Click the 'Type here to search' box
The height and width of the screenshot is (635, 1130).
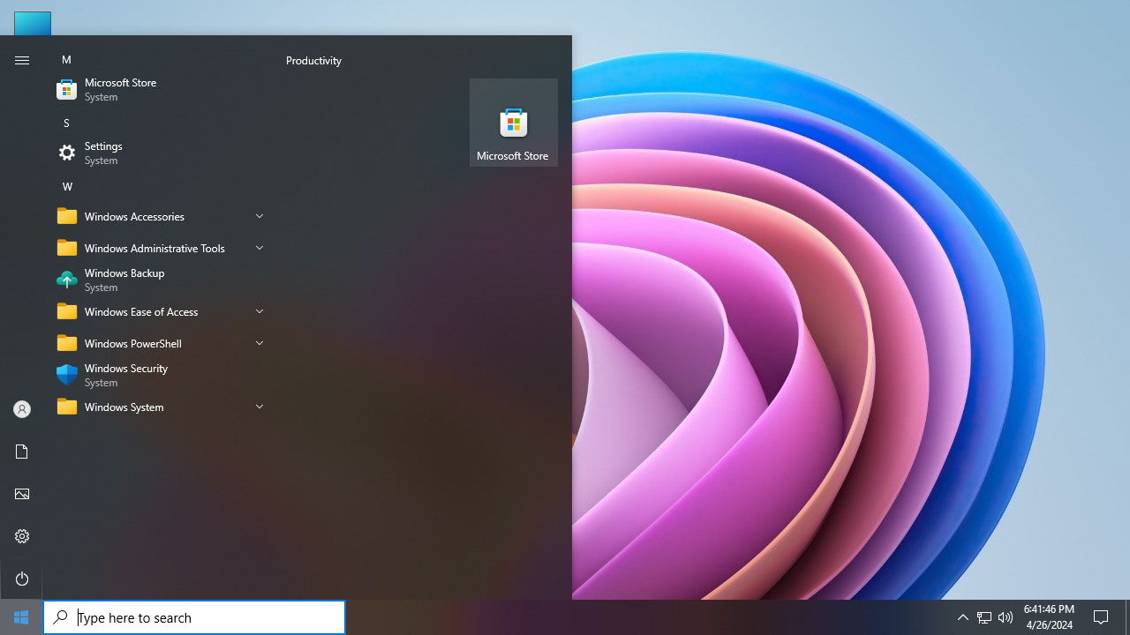click(x=194, y=617)
